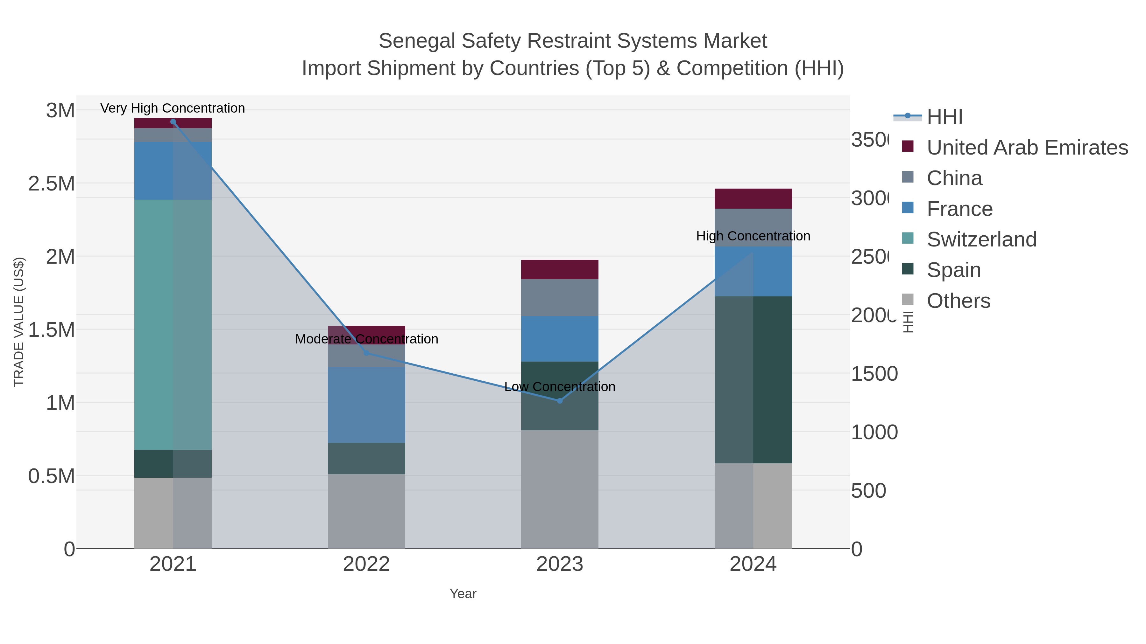
Task: Toggle the France legend label
Action: 960,209
